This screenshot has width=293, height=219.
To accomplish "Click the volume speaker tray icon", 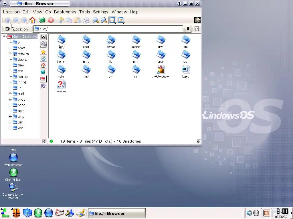I will (249, 213).
